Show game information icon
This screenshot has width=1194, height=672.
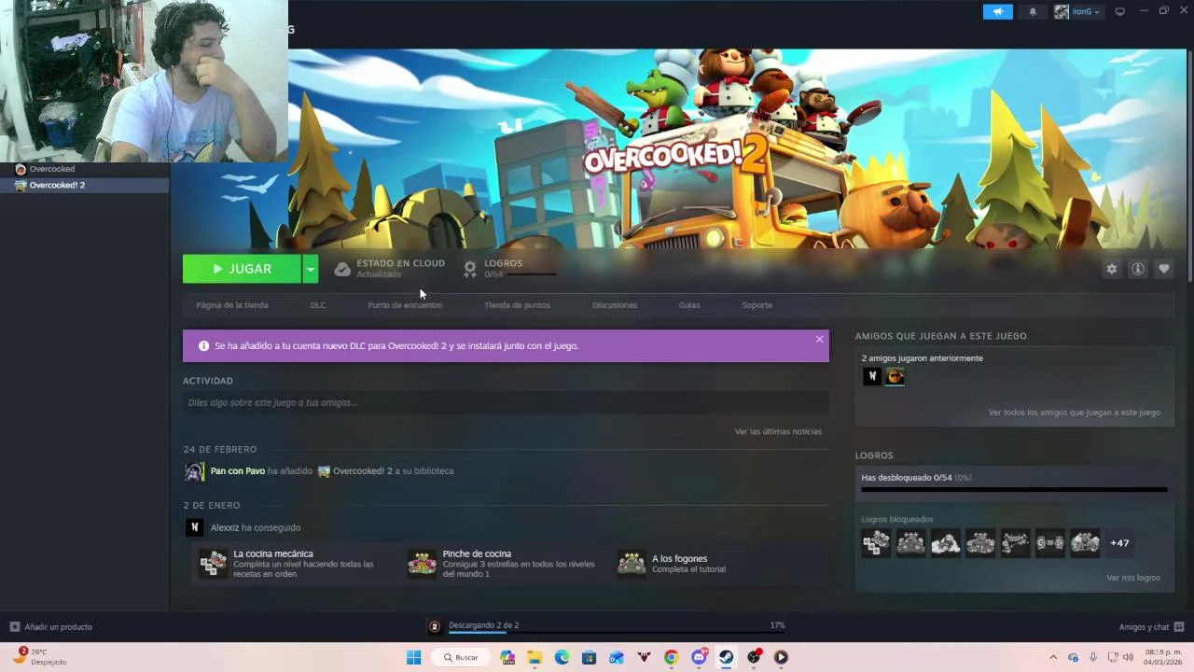[1137, 269]
